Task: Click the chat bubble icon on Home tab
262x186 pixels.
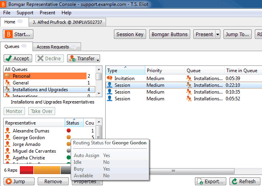Action: 20,21
